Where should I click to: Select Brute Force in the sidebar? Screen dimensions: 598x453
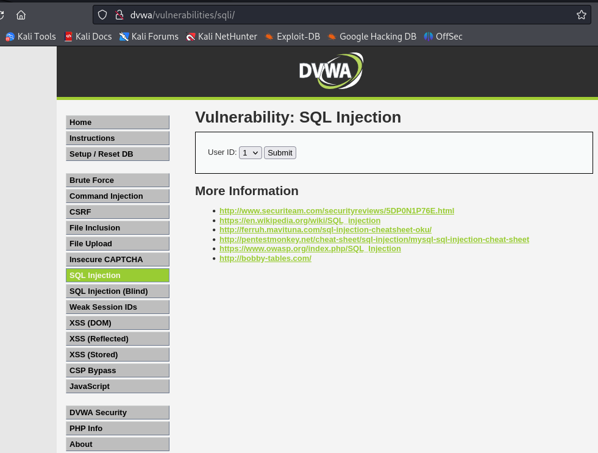(x=118, y=180)
